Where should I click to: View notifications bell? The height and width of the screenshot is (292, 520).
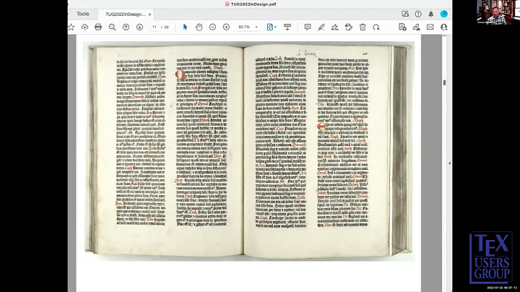pyautogui.click(x=430, y=14)
